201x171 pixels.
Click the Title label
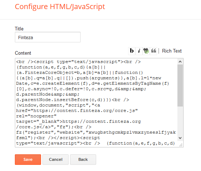(19, 29)
